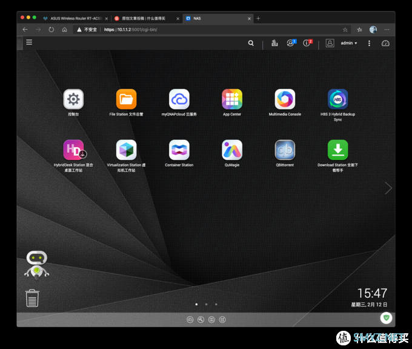Viewport: 412px width, 349px height.
Task: Open myQNAPcloud 云服务 app
Action: 179,99
